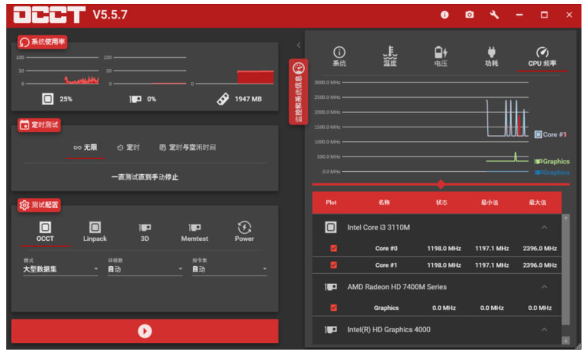The width and height of the screenshot is (587, 355).
Task: Open the 大型数据集 mode dropdown
Action: [60, 269]
